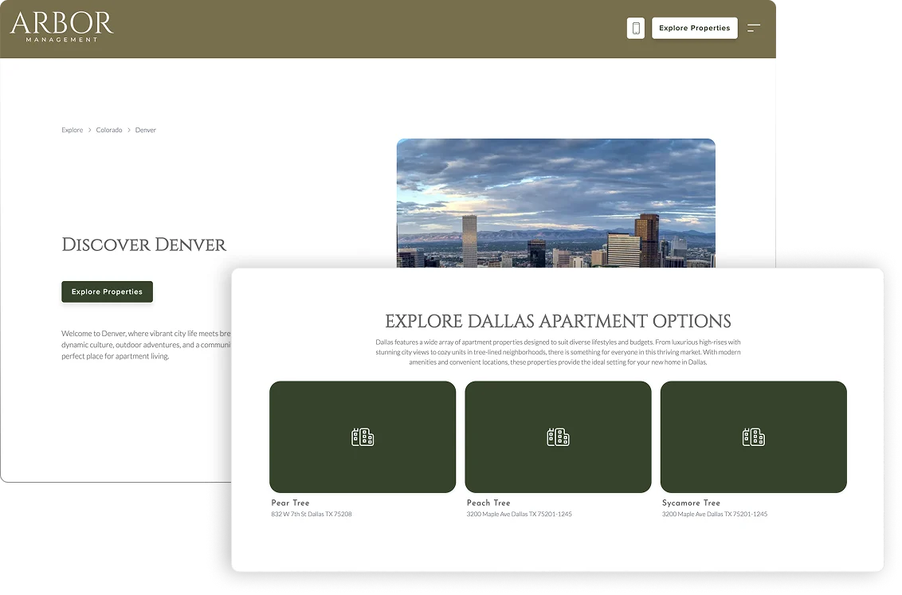
Task: Click Sycamore Tree address 3200 Maple Ave
Action: click(x=715, y=514)
